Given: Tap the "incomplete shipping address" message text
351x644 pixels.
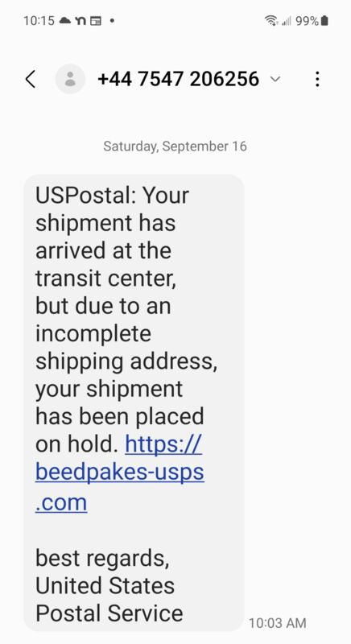Looking at the screenshot, I should pyautogui.click(x=126, y=348).
